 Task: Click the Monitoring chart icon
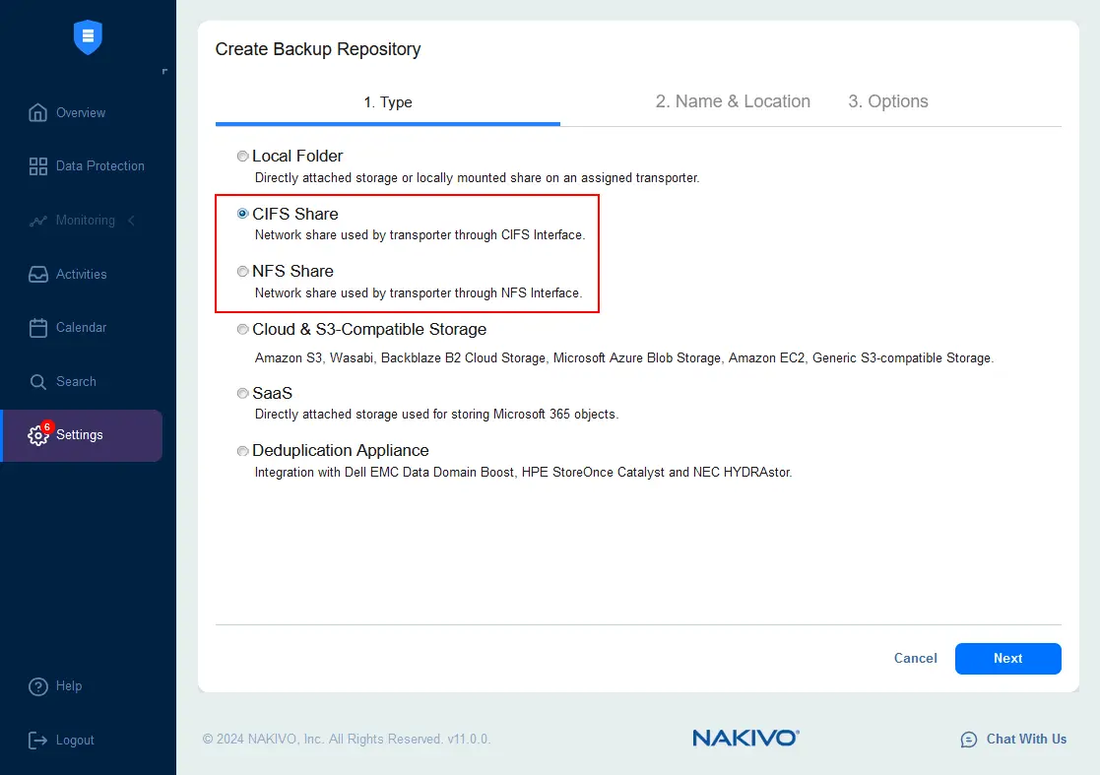(37, 221)
